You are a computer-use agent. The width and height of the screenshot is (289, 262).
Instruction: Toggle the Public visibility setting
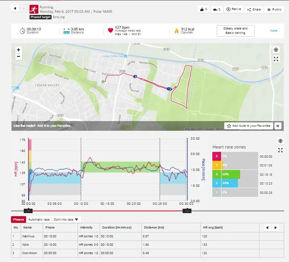tap(274, 9)
